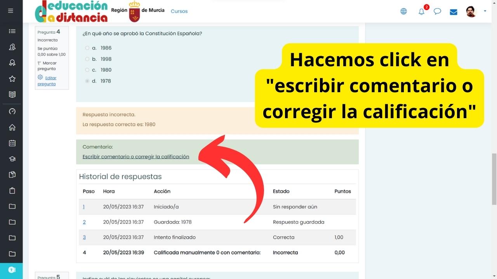Open the mail envelope icon
This screenshot has height=279, width=497.
coord(454,12)
